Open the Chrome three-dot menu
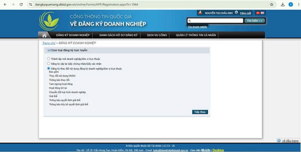Image resolution: width=301 pixels, height=152 pixels. click(x=298, y=4)
